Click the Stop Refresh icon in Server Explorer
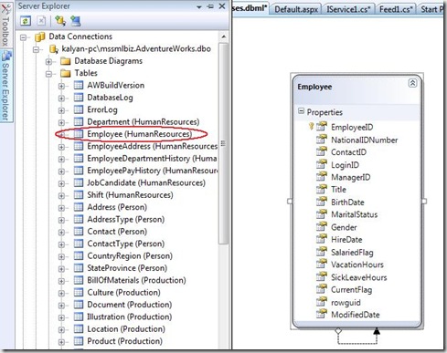 [x=41, y=21]
